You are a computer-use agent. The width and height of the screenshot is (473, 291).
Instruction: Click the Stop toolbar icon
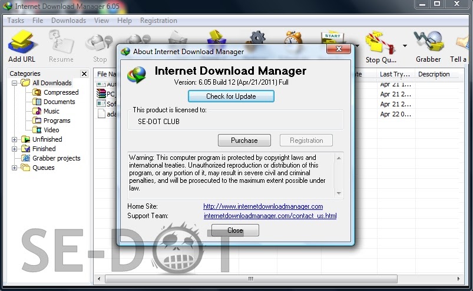[100, 45]
